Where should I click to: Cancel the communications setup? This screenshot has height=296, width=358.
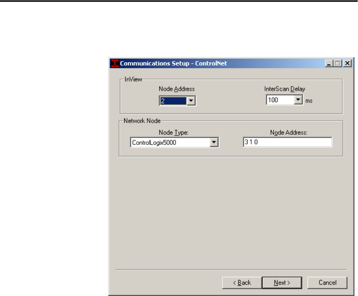327,283
